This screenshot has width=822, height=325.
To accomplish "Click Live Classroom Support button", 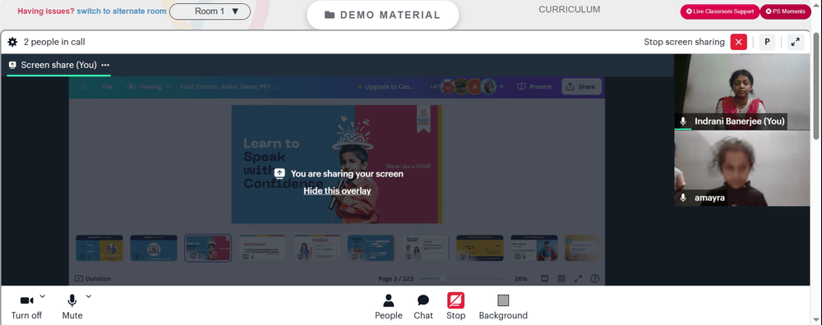I will [x=720, y=11].
